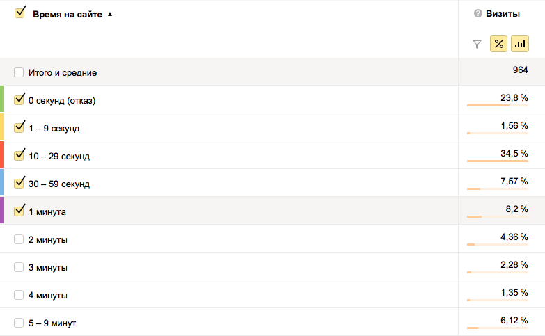The width and height of the screenshot is (545, 336).
Task: Uncheck the 1 – 9 секунд row
Action: click(x=19, y=127)
